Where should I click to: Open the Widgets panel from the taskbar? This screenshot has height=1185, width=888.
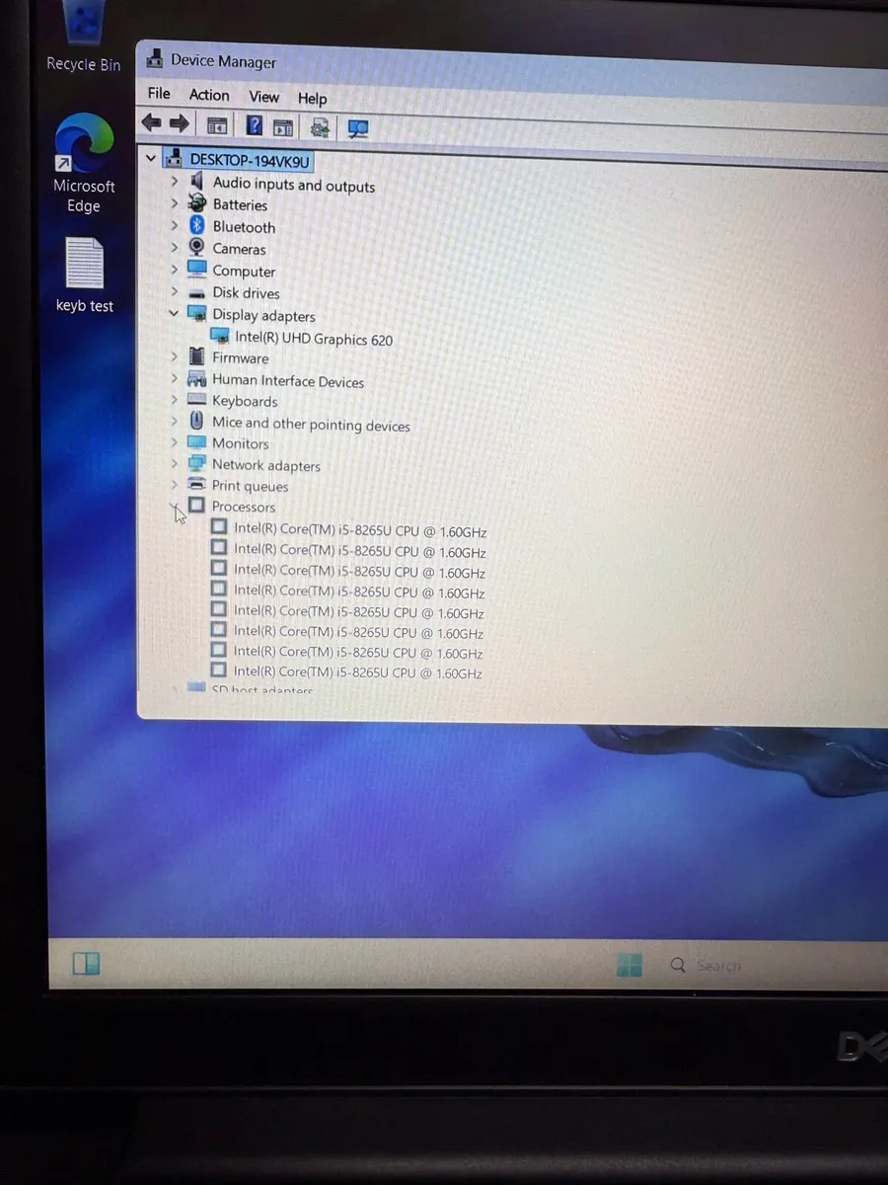pos(87,963)
